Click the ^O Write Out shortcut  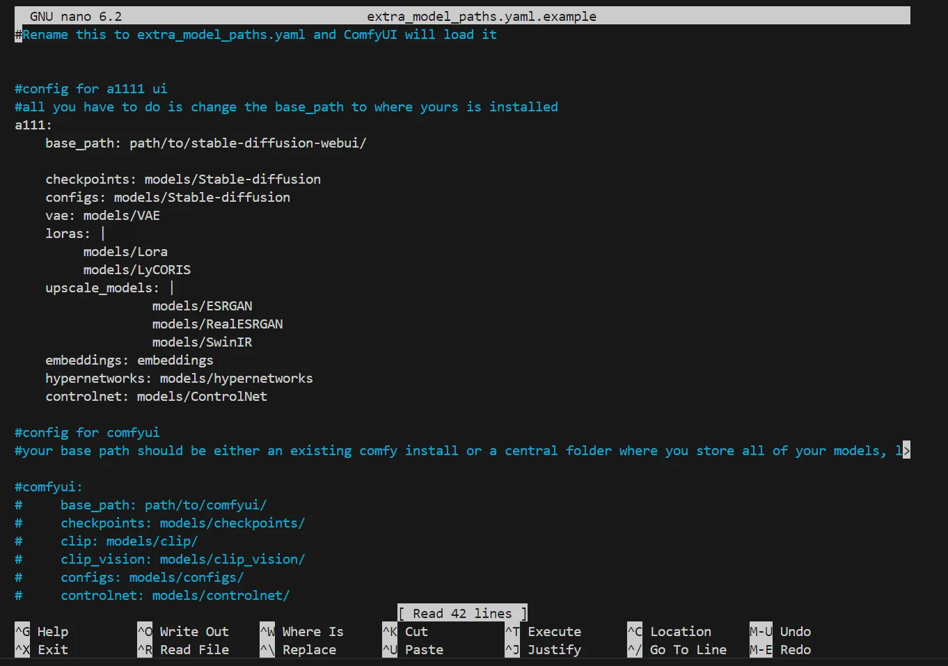click(x=183, y=631)
